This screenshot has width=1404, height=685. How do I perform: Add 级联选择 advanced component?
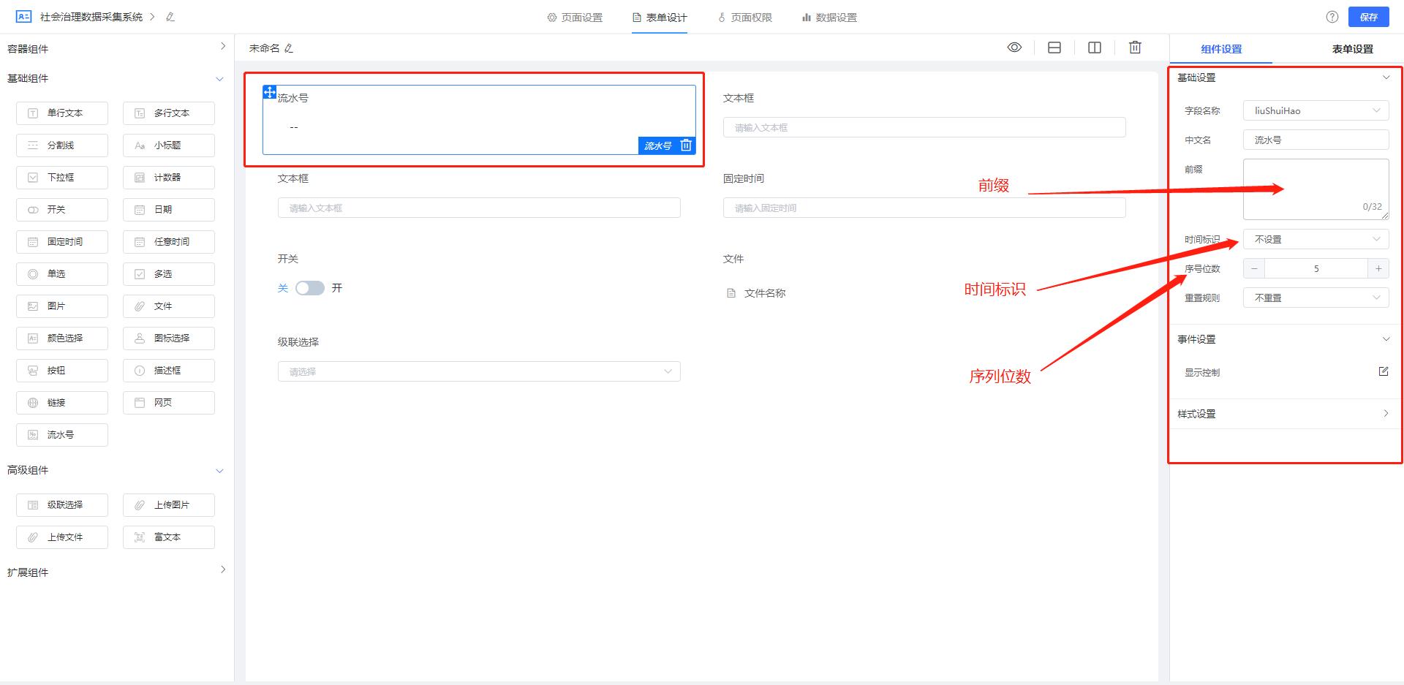[62, 505]
